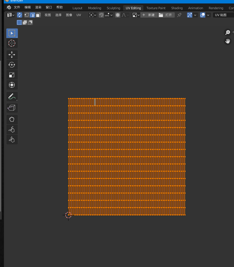Click the Blender logo menu icon
The image size is (234, 267).
[x=9, y=7]
